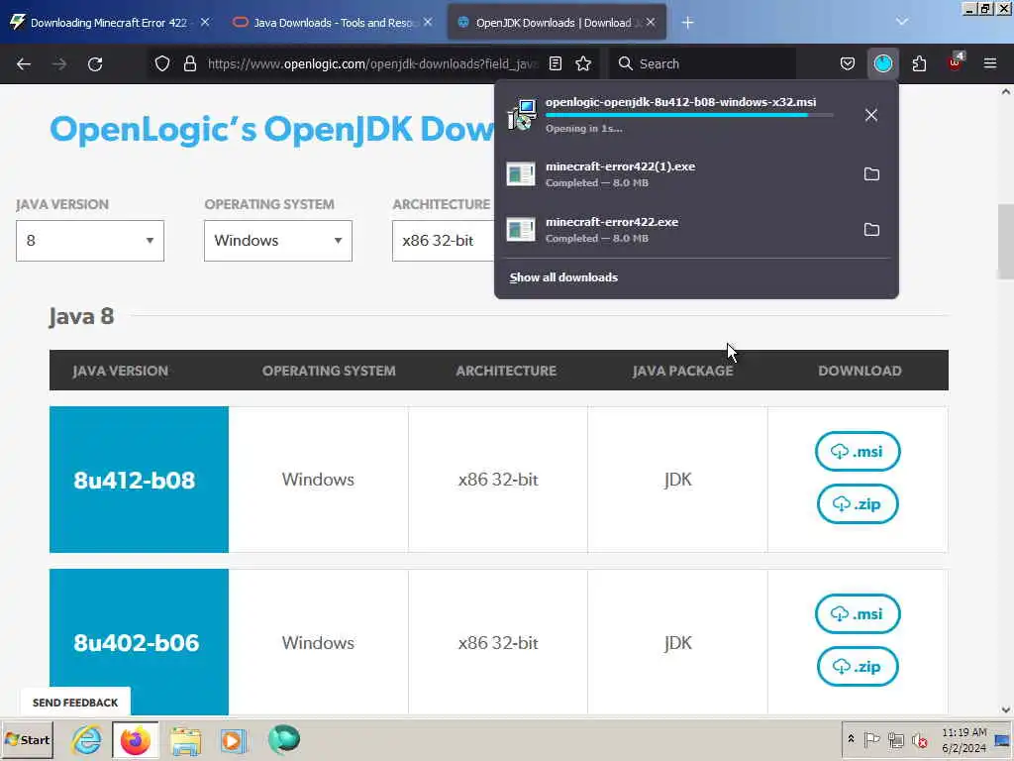
Task: Open the Architecture dropdown showing x86 32-bit
Action: pos(444,241)
